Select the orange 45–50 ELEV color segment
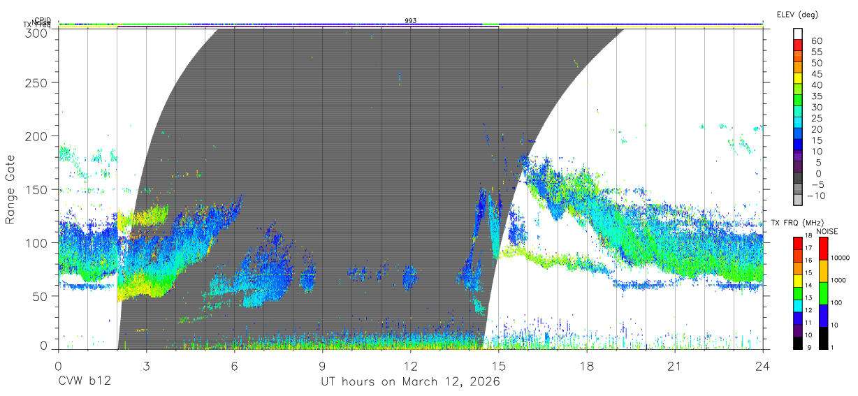Viewport: 858px width, 396px height. 798,68
